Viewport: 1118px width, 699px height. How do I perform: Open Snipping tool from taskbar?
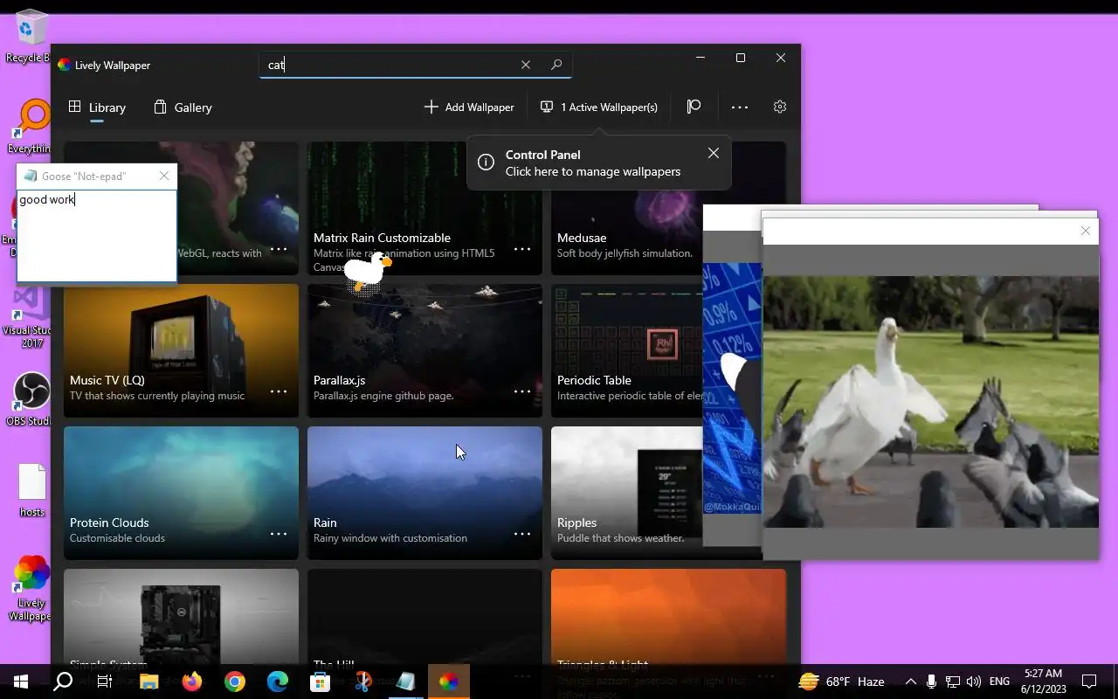(363, 682)
